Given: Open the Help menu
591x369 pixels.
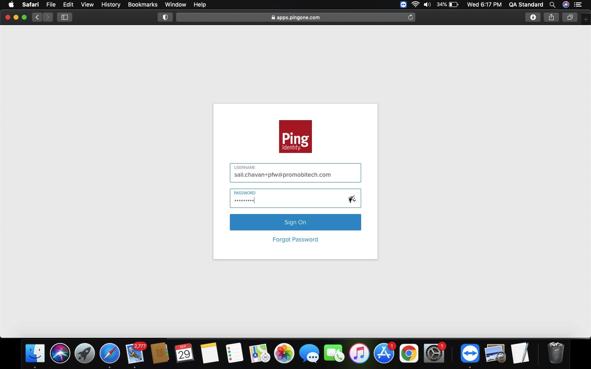Looking at the screenshot, I should (x=199, y=5).
